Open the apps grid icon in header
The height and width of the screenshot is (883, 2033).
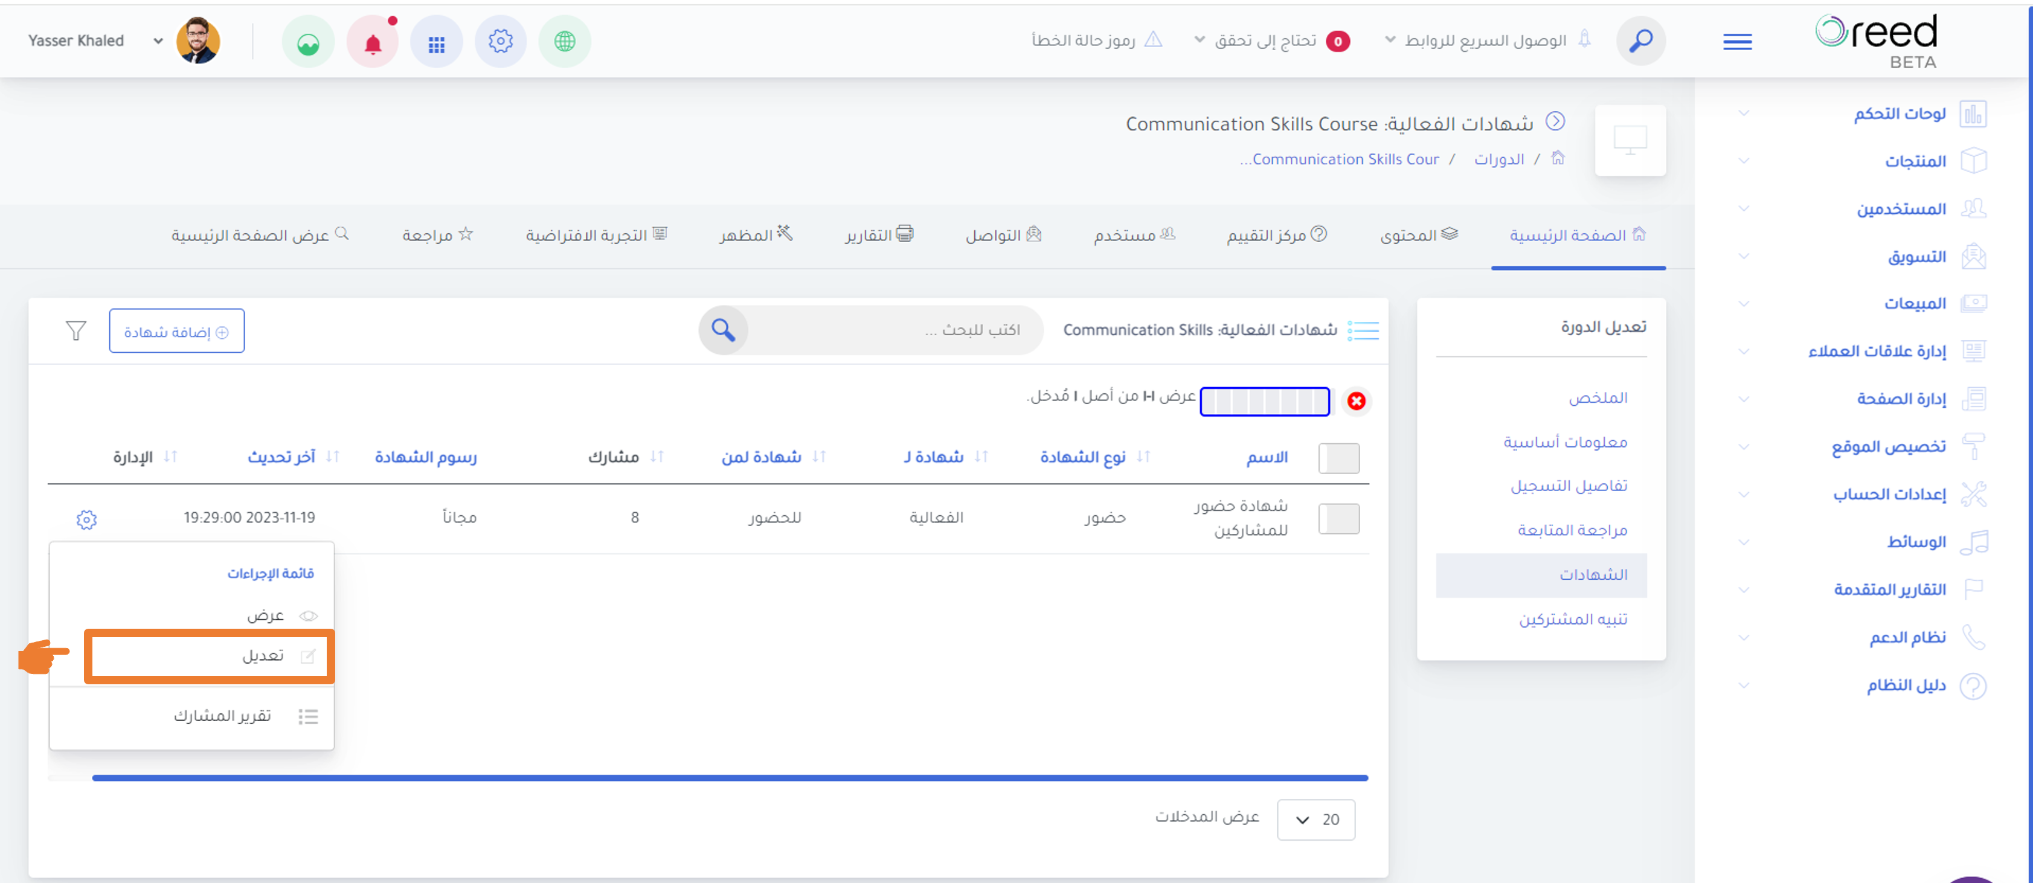click(x=437, y=42)
